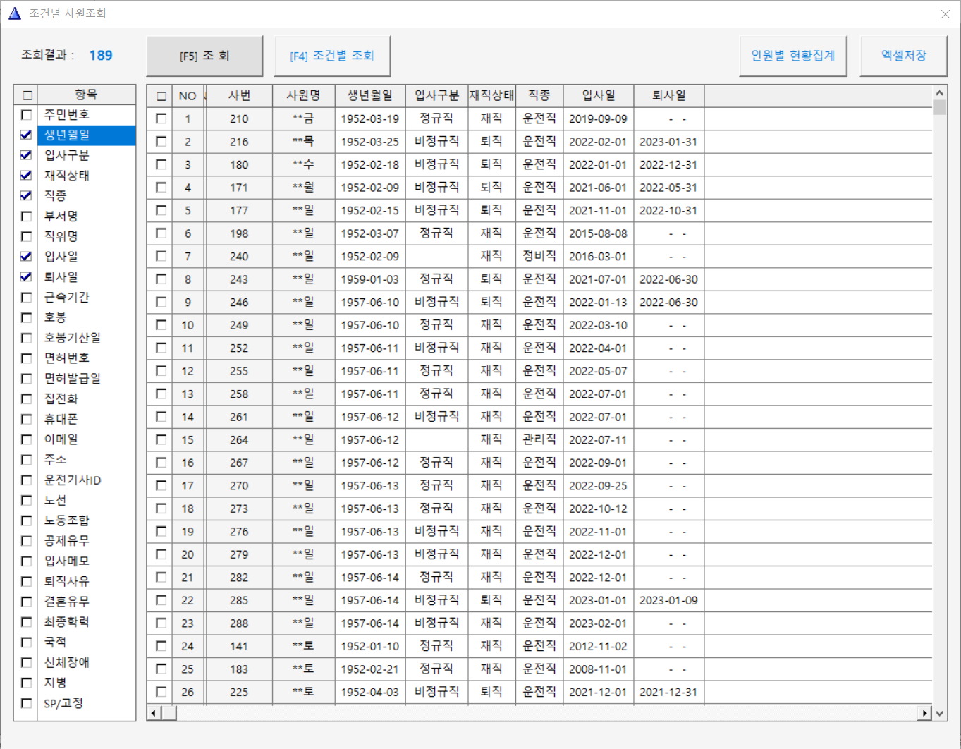Click the birthdate cell 1959-01-03

coord(370,279)
